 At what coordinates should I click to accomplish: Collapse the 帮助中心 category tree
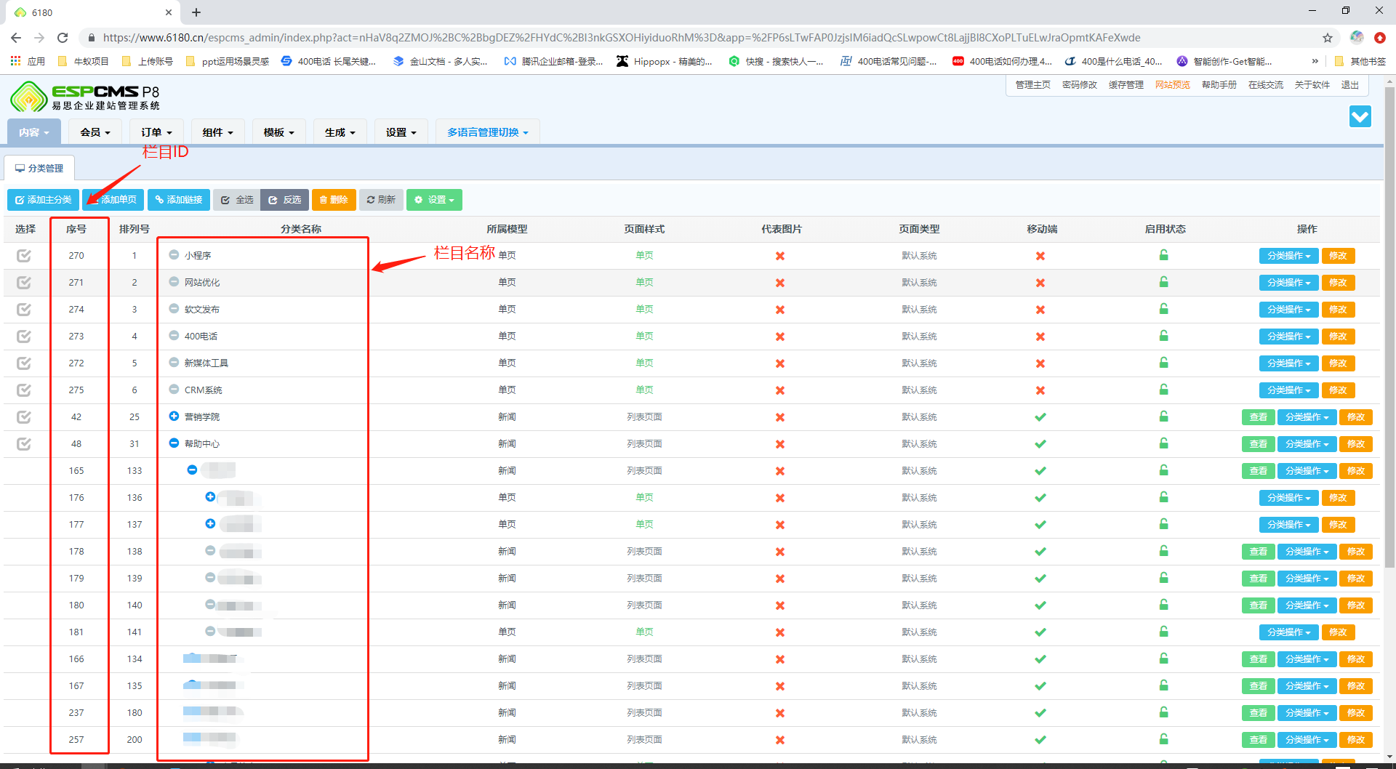click(x=174, y=443)
